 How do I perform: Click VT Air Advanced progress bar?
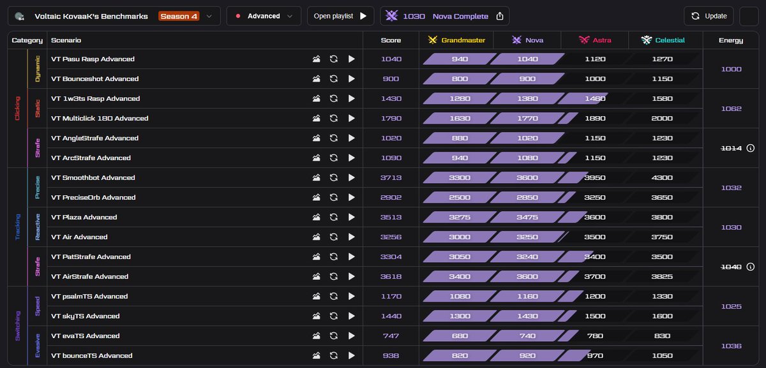[x=561, y=237]
